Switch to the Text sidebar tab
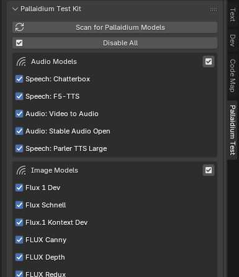The height and width of the screenshot is (277, 239). coord(232,14)
